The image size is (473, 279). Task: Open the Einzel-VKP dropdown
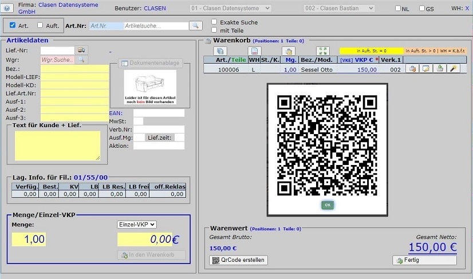137,225
